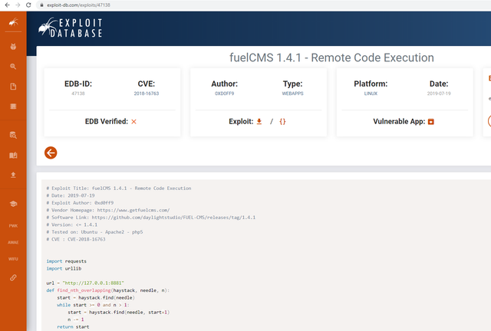Click the page title fuelCMS 1.4.1

(x=331, y=57)
